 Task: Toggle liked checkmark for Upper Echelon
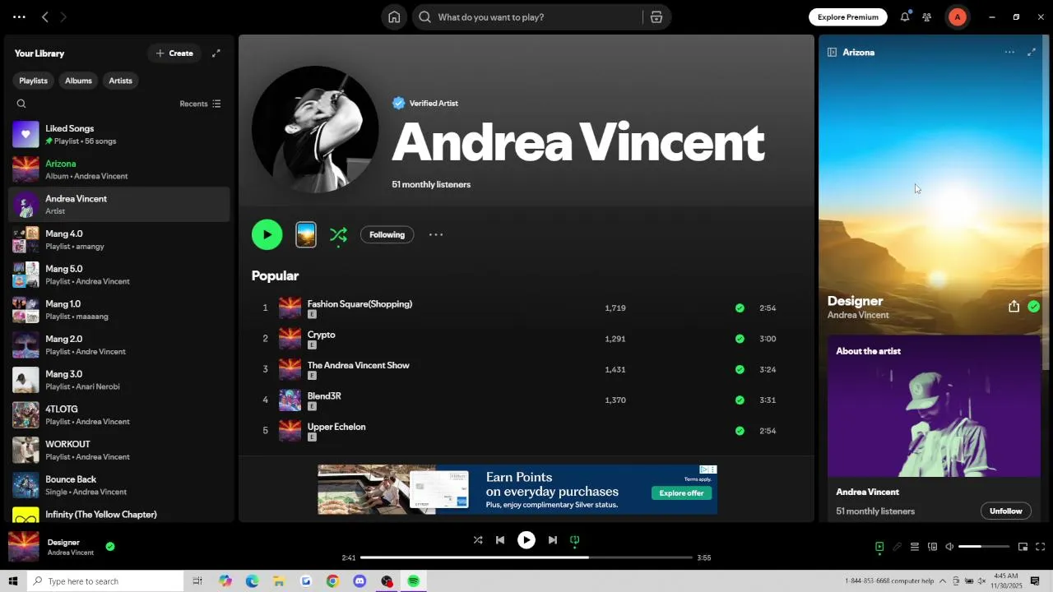click(740, 431)
